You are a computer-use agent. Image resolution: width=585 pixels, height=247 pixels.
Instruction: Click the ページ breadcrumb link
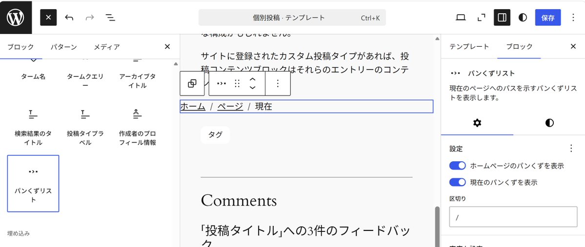click(230, 107)
